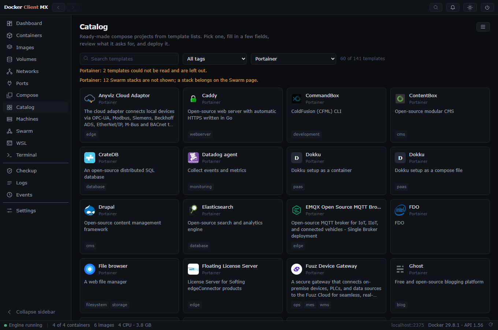Open the CommandBox template card
Screen dimensions: 498x330
[x=337, y=115]
